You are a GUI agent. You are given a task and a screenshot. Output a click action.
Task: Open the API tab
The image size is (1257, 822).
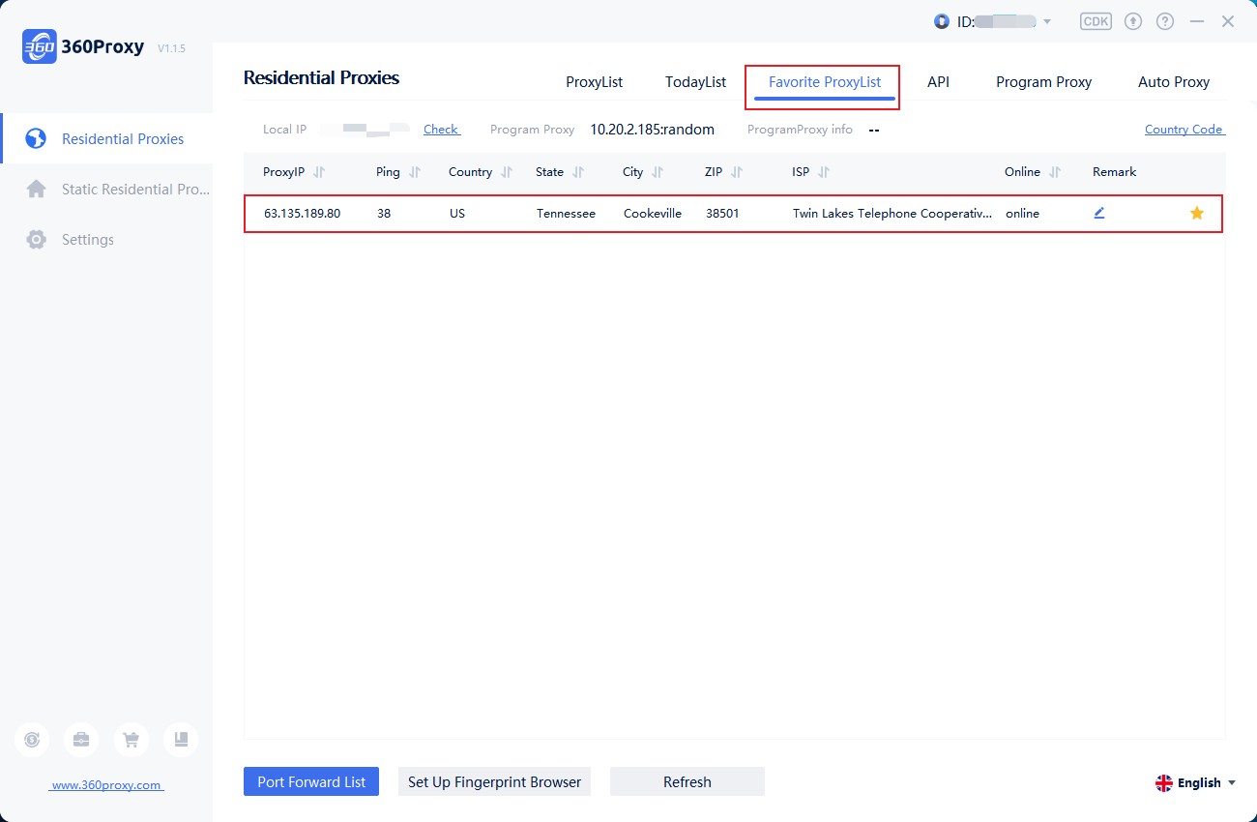tap(938, 82)
